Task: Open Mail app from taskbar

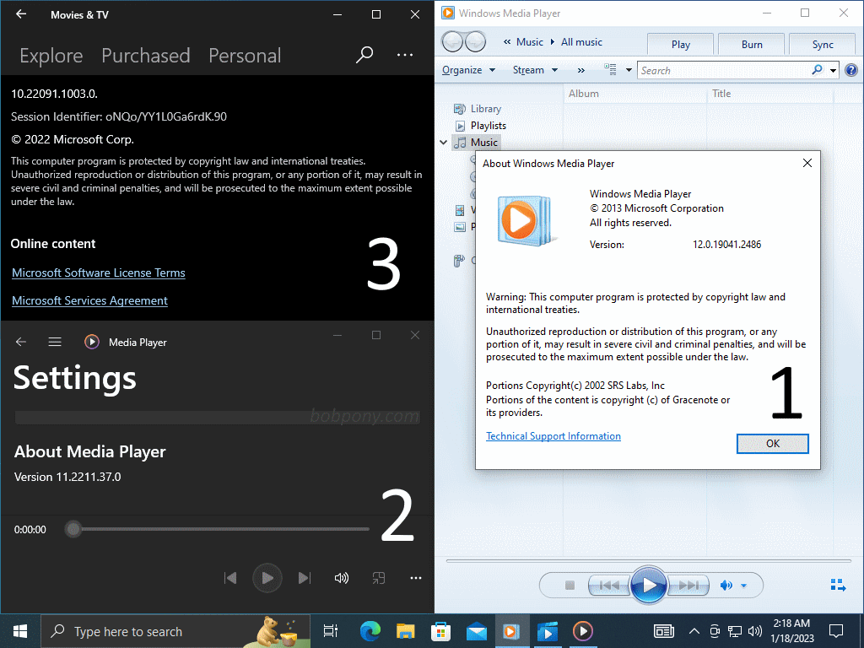Action: pos(477,631)
